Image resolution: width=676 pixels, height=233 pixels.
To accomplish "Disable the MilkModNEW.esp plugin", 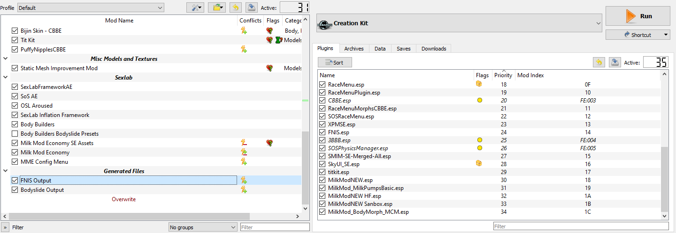I will (323, 180).
